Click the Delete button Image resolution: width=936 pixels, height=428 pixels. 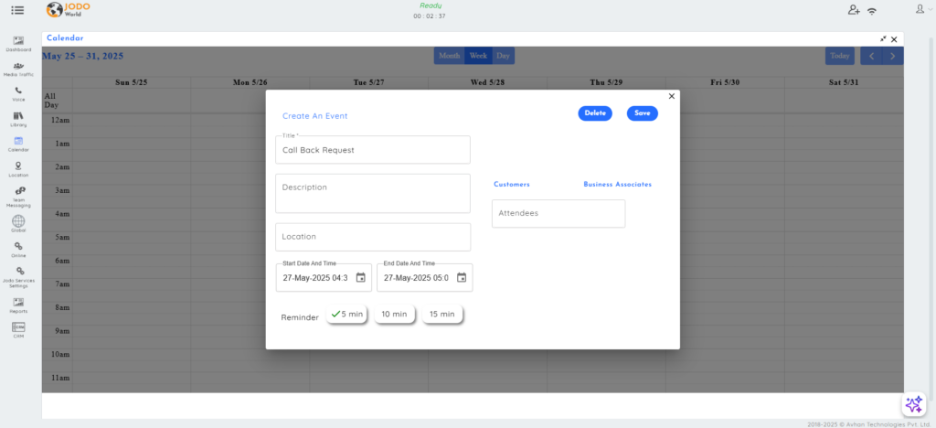tap(595, 113)
